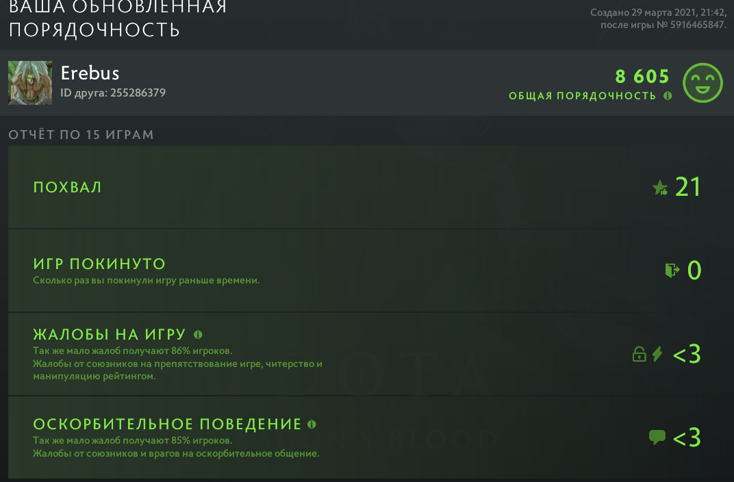
Task: Click the info icon beside ЖАЛОБЫ НА ИГРУ
Action: point(199,334)
